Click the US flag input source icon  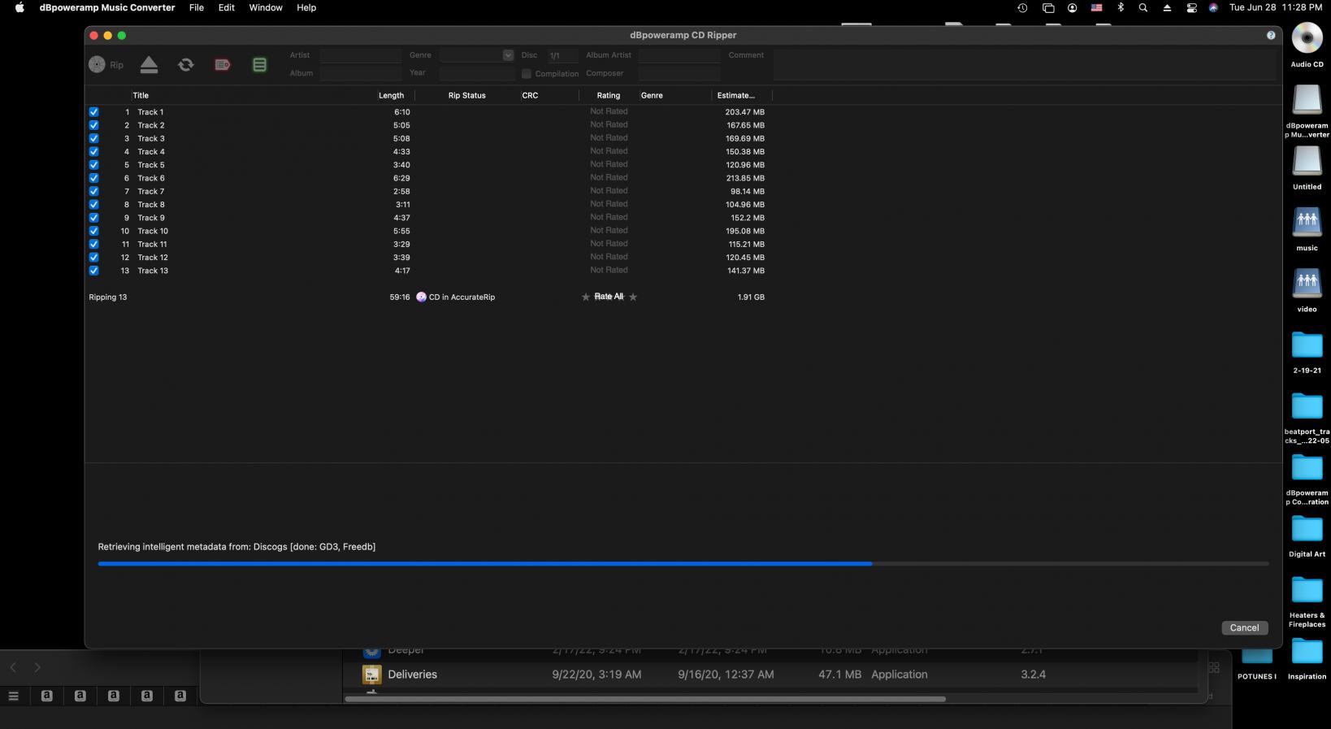[1096, 8]
